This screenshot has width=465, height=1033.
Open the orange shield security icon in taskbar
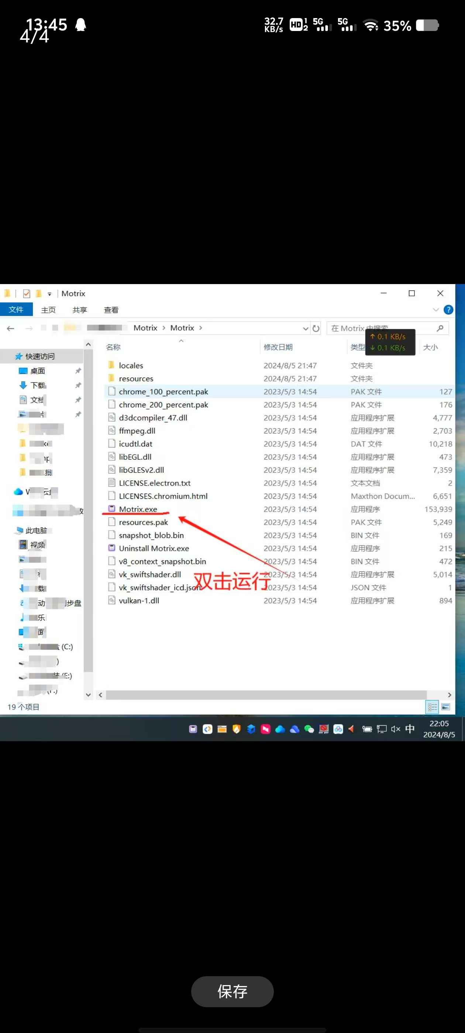(x=236, y=729)
